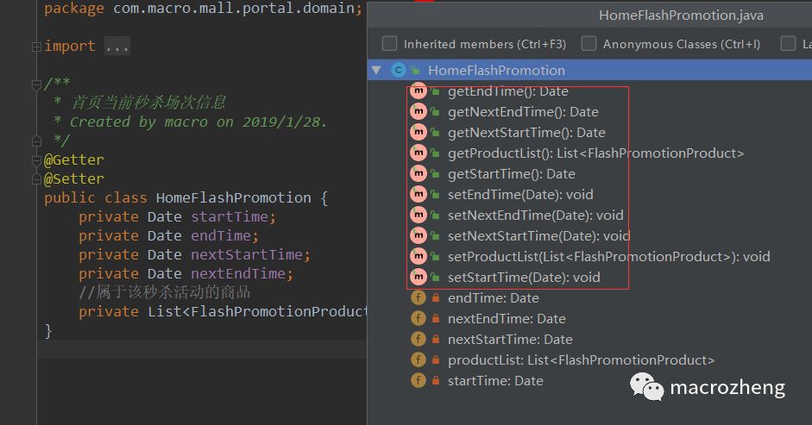Click the HomeFlashPromotion.java popup title
812x425 pixels.
[681, 15]
